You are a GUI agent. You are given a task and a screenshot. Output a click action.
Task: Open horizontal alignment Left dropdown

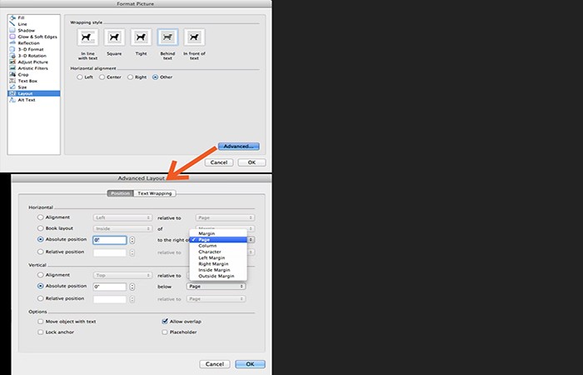click(122, 217)
